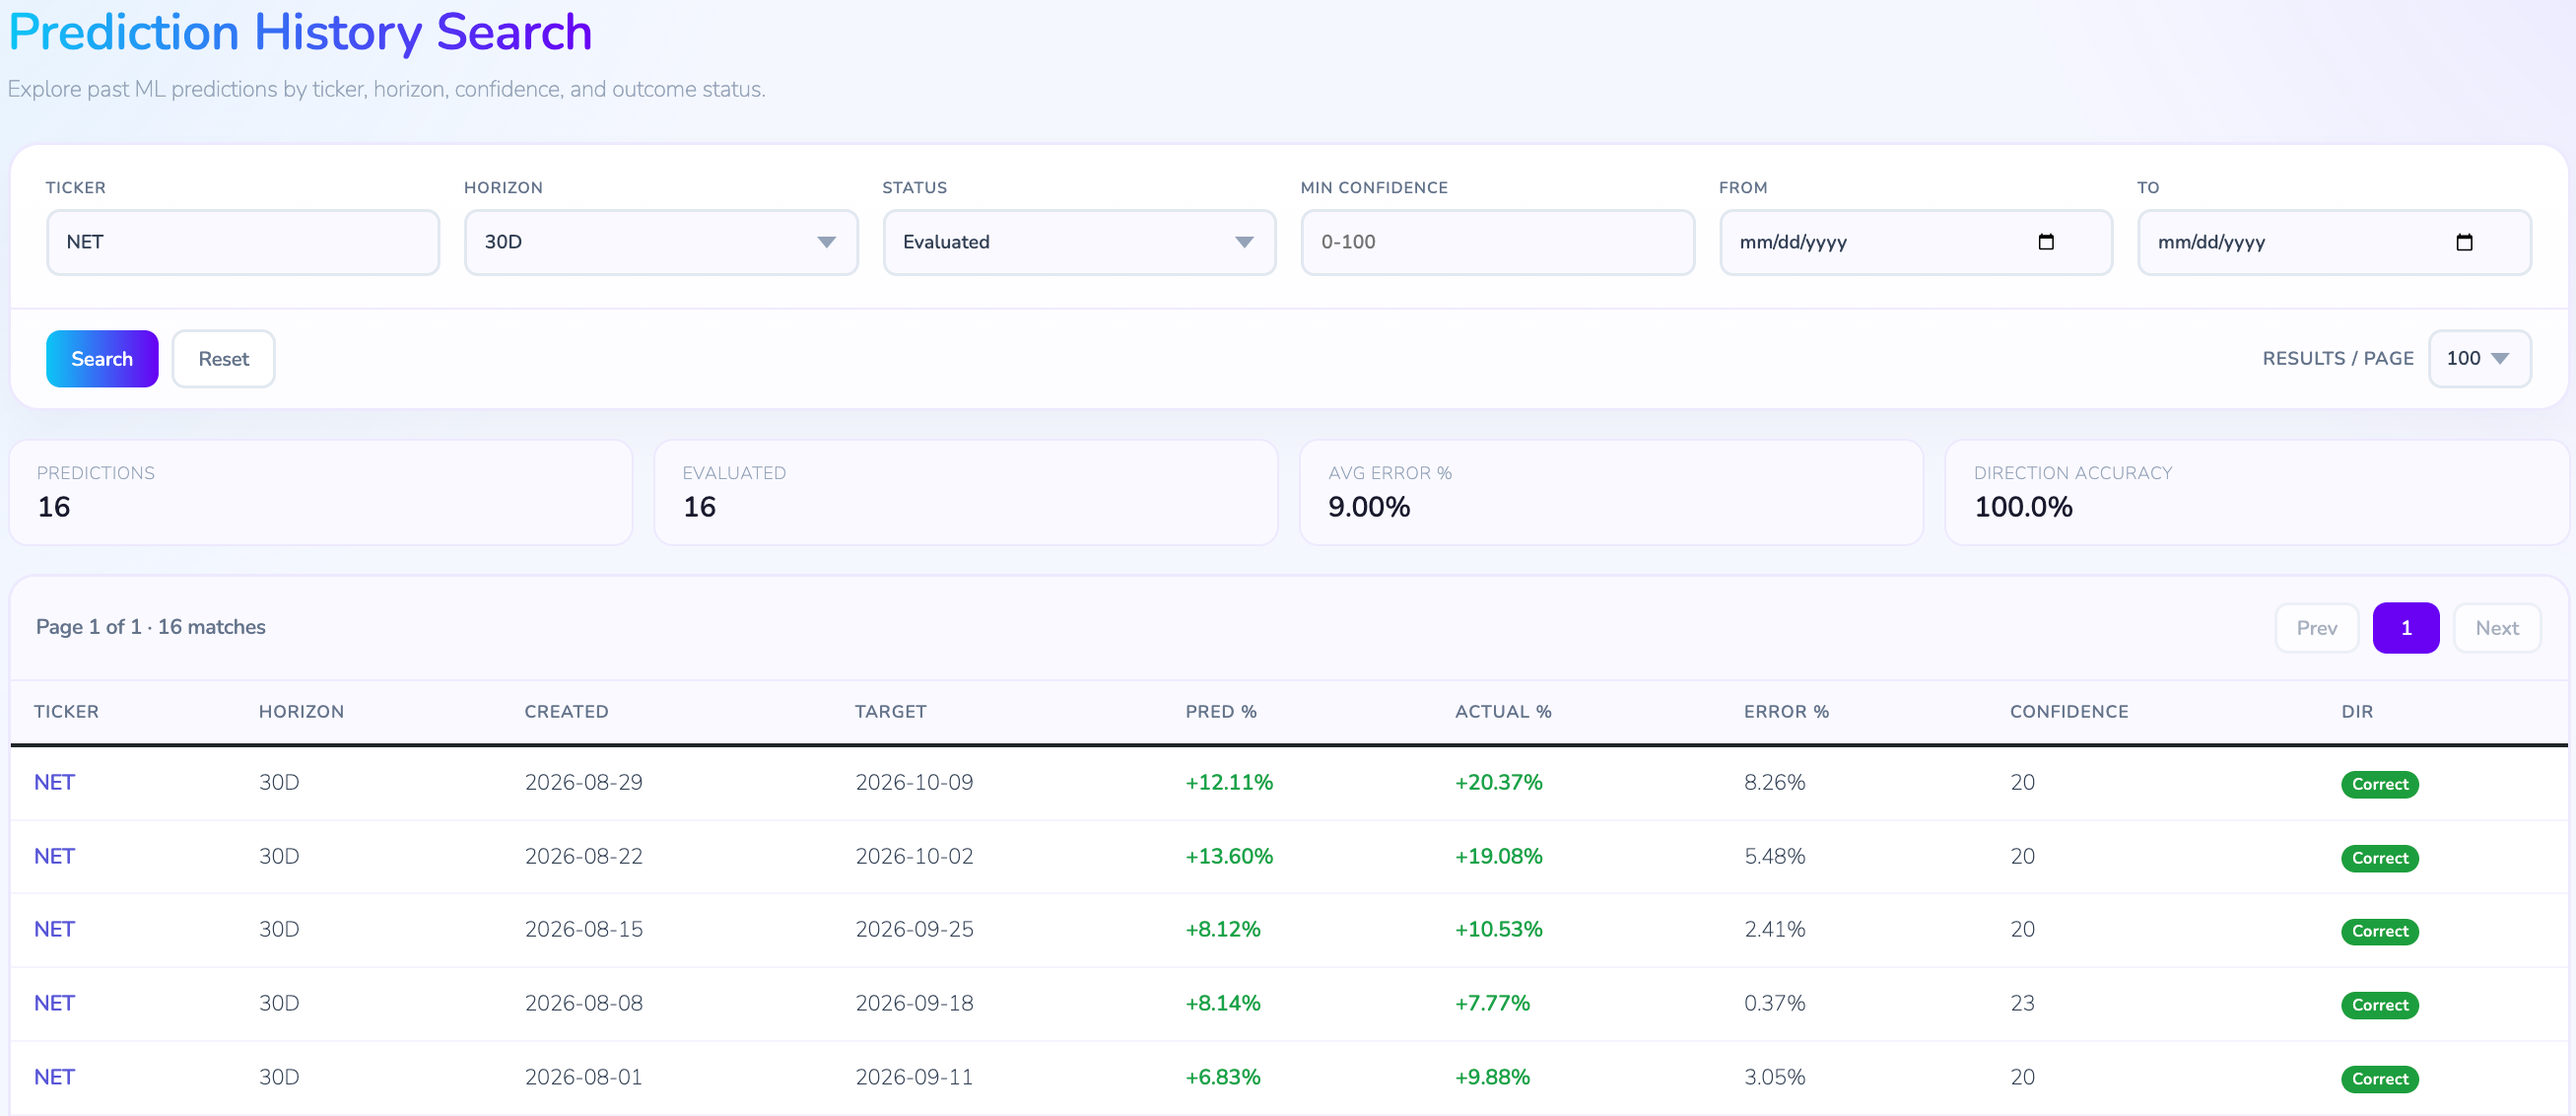Image resolution: width=2576 pixels, height=1116 pixels.
Task: Click the From date field
Action: click(x=1915, y=242)
